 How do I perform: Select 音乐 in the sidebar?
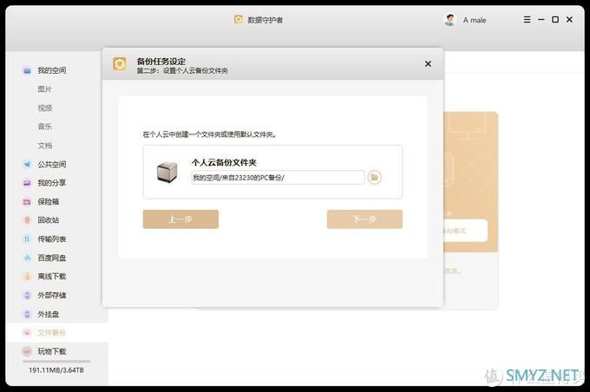click(45, 127)
